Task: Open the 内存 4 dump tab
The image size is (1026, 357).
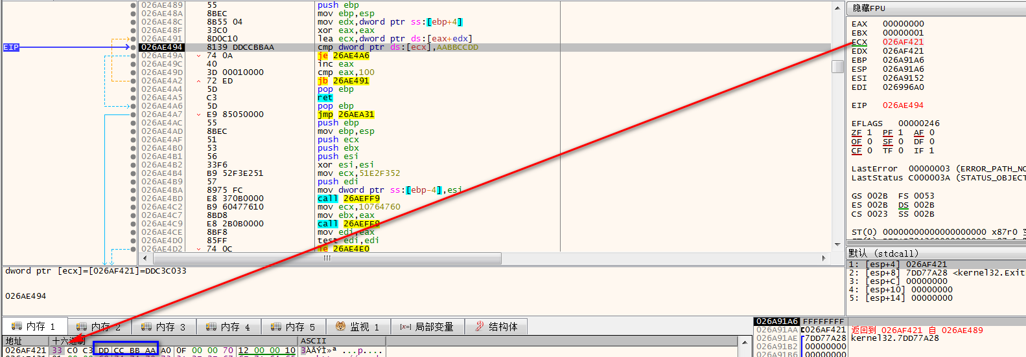Action: pos(229,327)
